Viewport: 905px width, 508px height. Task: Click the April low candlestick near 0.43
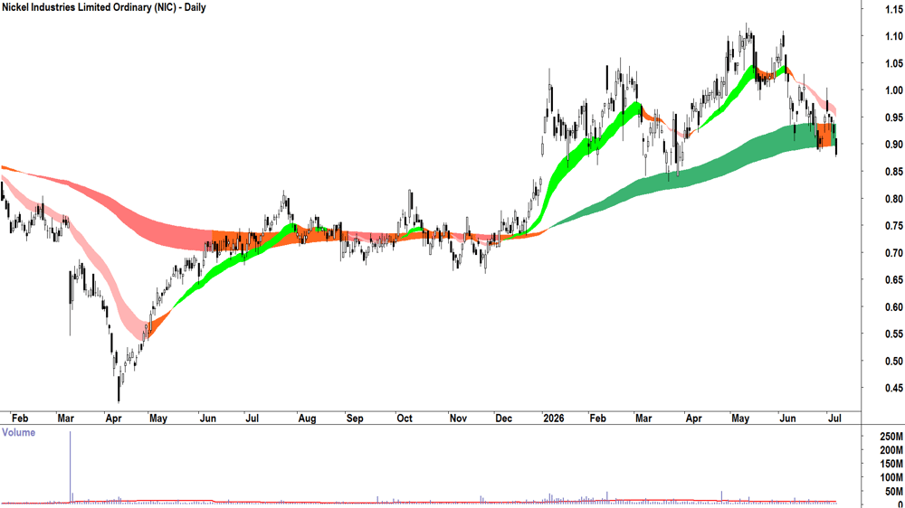(x=119, y=390)
